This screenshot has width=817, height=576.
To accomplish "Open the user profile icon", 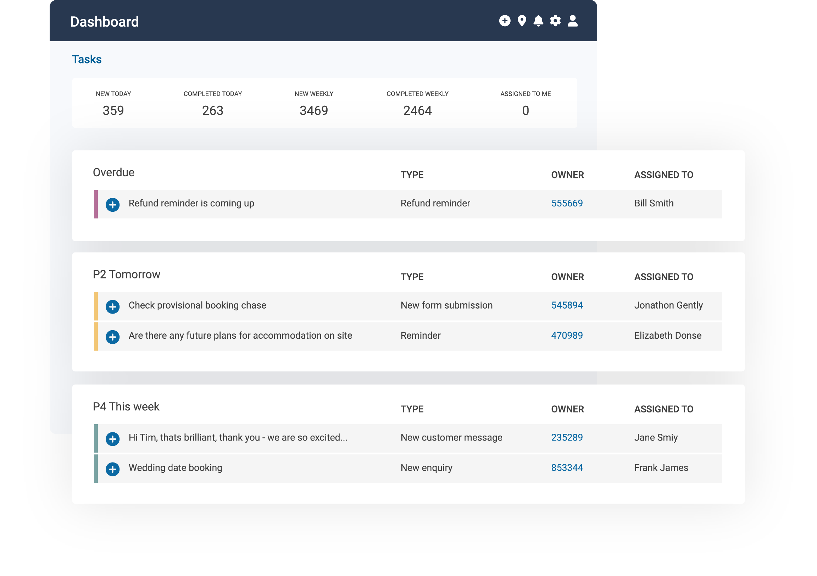I will pos(573,21).
